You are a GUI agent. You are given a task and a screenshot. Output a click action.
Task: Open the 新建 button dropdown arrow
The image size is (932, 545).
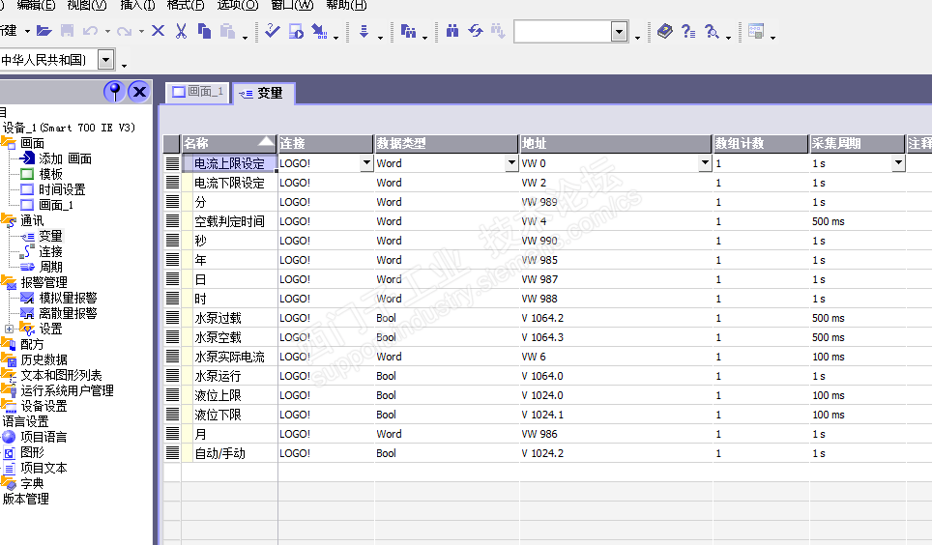coord(27,31)
